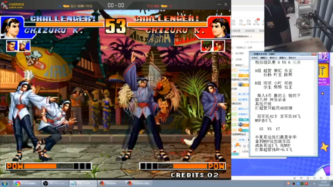The height and width of the screenshot is (187, 333).
Task: Open the Format menu in Notepad
Action: 273,58
